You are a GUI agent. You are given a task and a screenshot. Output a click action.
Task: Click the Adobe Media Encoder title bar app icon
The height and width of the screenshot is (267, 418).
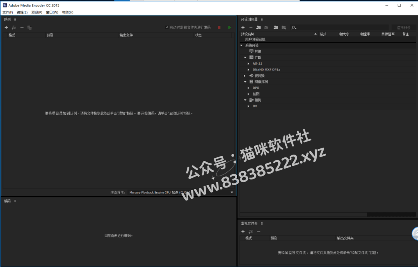pos(5,5)
